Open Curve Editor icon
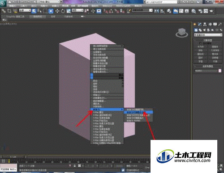The width and height of the screenshot is (224, 173). (x=181, y=11)
